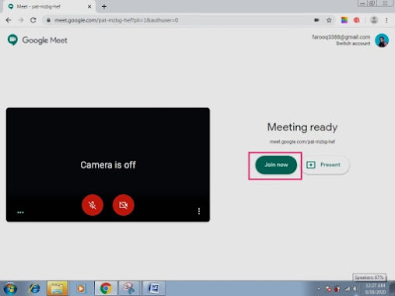Open the Chrome profile icon
The width and height of the screenshot is (395, 296).
[x=374, y=20]
